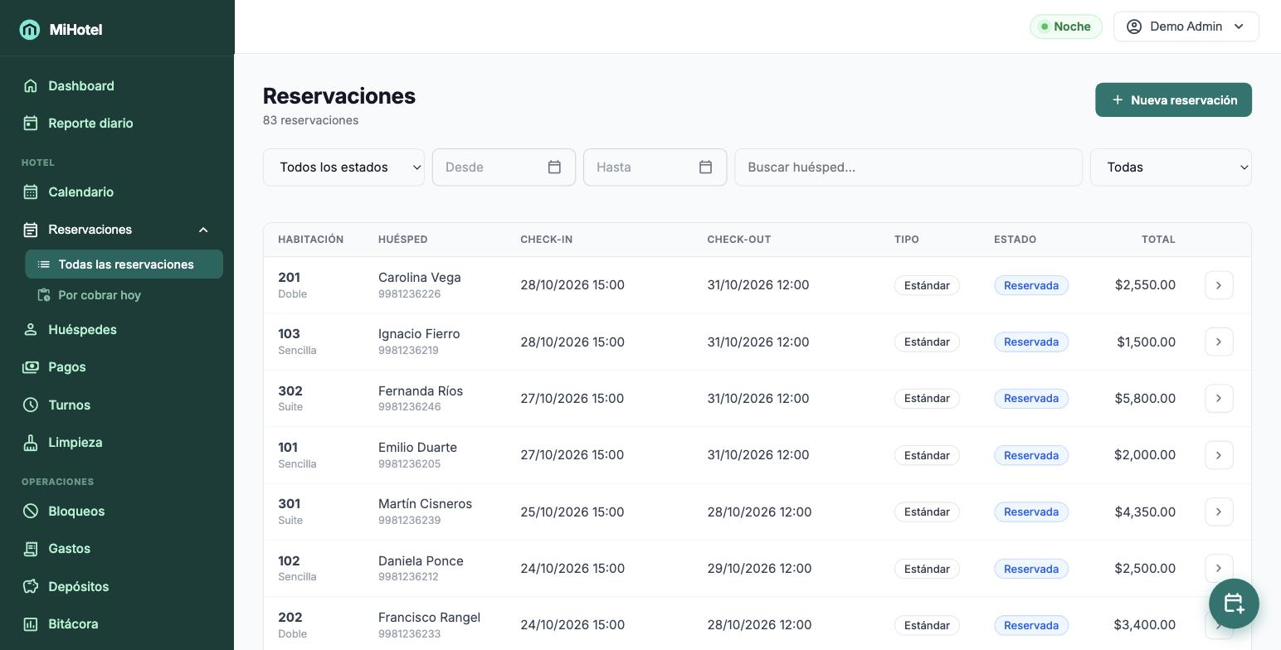1281x650 pixels.
Task: Click the Reporte diario calendar icon
Action: click(x=31, y=124)
